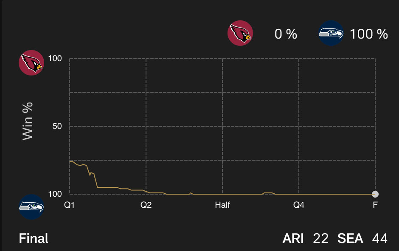The width and height of the screenshot is (399, 251).
Task: Select the SEA team abbreviation
Action: point(350,239)
